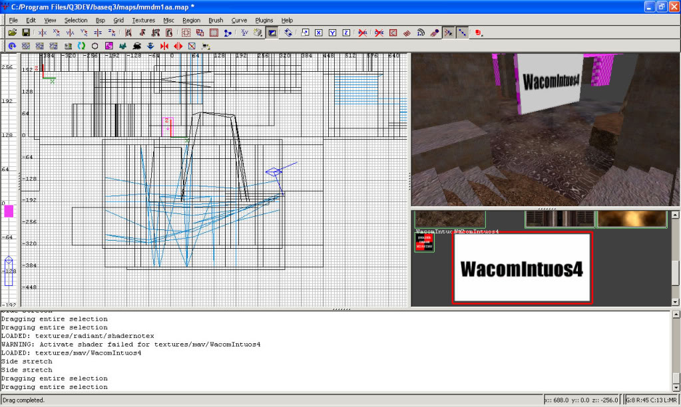The height and width of the screenshot is (407, 681).
Task: Click the hexagon icon in second toolbar
Action: coord(95,46)
